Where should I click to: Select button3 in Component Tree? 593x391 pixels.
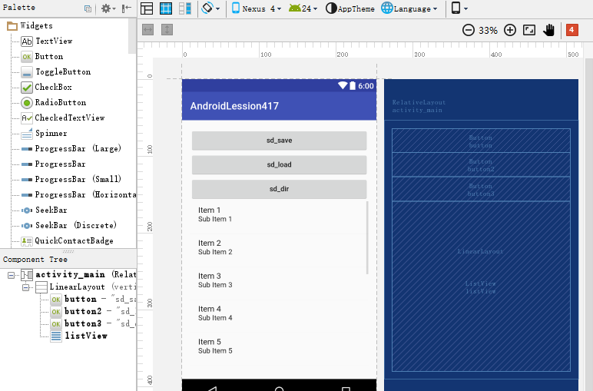pos(93,323)
